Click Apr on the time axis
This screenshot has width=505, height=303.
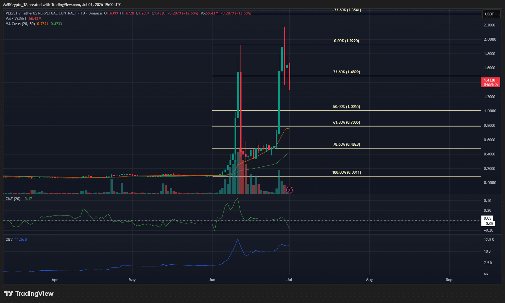pyautogui.click(x=55, y=280)
